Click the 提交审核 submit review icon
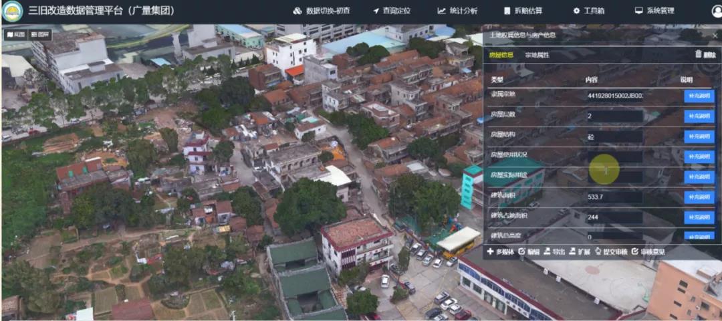This screenshot has height=321, width=722. point(597,251)
